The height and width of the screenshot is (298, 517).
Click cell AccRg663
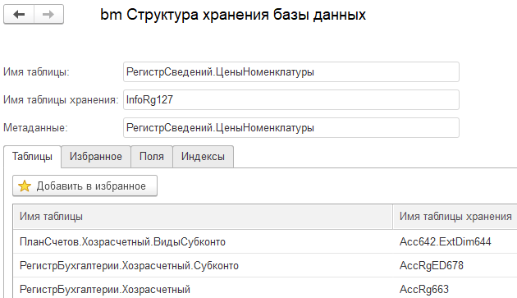point(455,289)
